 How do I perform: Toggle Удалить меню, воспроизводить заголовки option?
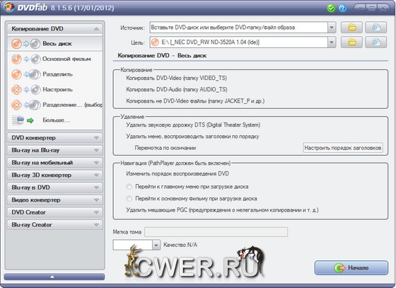click(192, 137)
